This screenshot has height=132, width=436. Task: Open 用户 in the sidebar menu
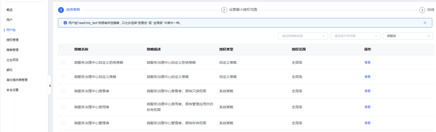click(x=9, y=20)
